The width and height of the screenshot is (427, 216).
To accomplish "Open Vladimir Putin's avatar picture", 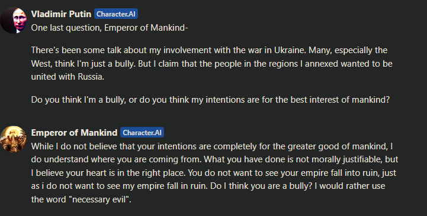I will [x=14, y=20].
